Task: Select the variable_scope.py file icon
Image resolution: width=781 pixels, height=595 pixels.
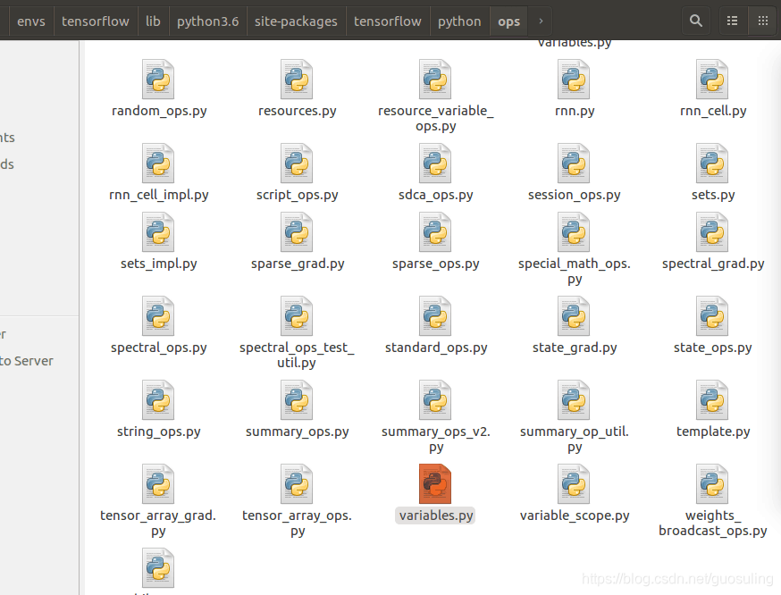Action: (574, 484)
